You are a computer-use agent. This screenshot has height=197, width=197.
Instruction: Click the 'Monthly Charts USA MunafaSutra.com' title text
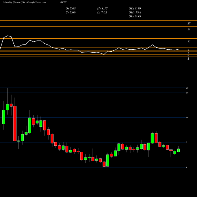coord(24,2)
